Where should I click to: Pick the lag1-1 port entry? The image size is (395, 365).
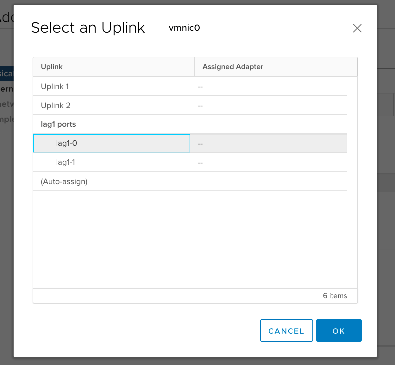tap(66, 162)
